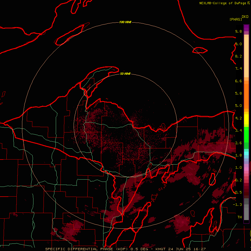Screen dimensions: 251x251
Task: Pick the purple band atop the color scale
Action: tap(246, 28)
